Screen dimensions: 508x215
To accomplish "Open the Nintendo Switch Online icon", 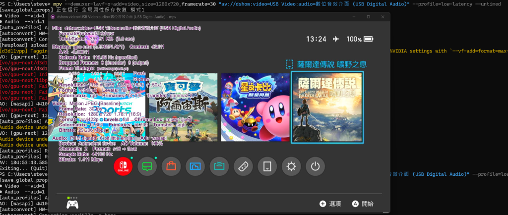I will (x=123, y=166).
